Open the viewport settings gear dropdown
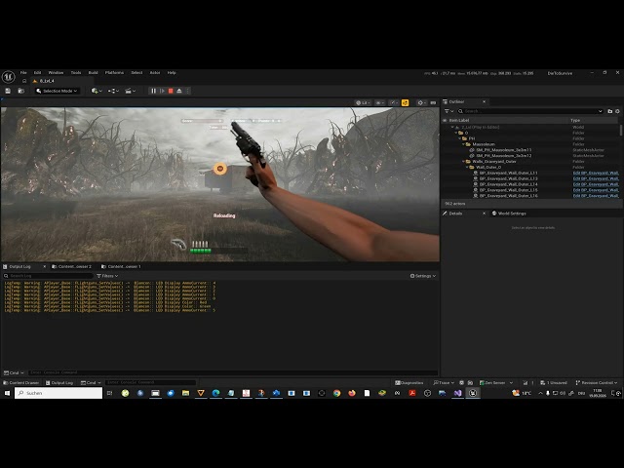The image size is (624, 468). coord(421,102)
